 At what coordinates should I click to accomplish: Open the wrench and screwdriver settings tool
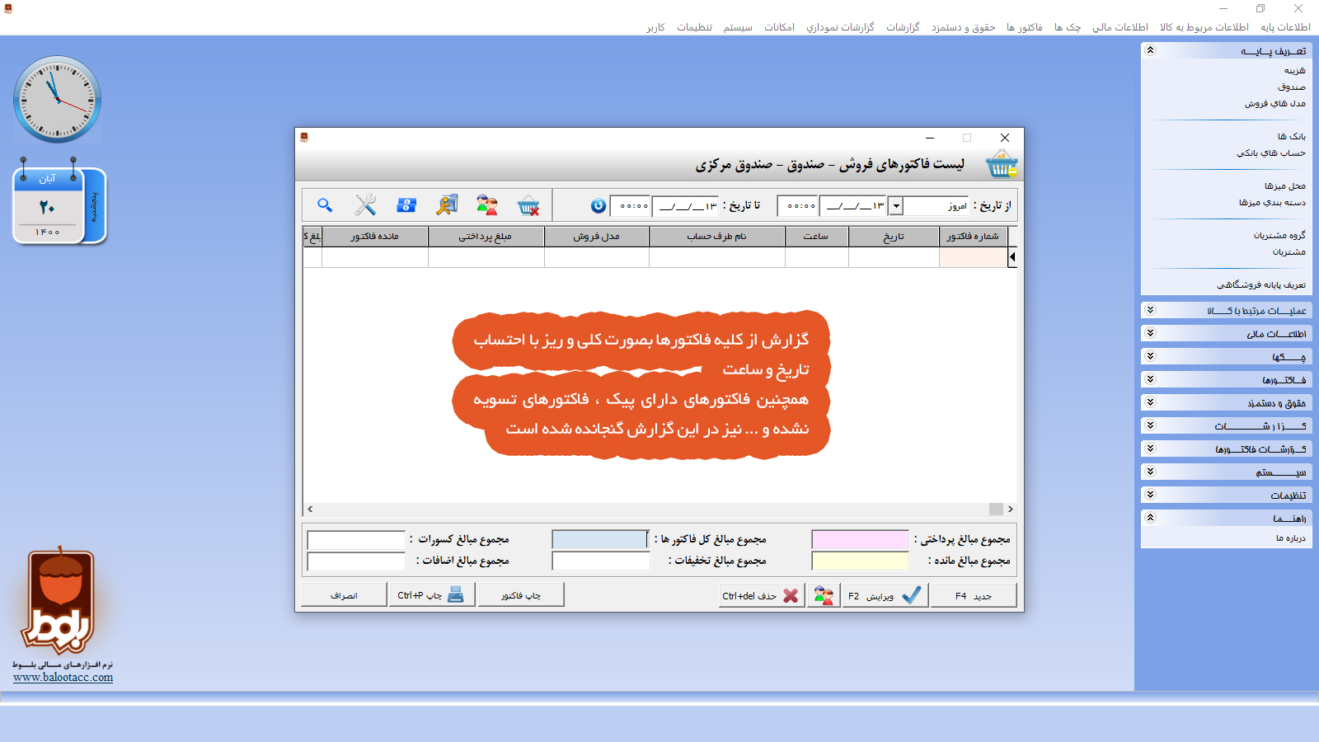coord(365,205)
